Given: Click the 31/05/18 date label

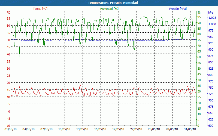Looking at the screenshot, I should click(190, 129).
